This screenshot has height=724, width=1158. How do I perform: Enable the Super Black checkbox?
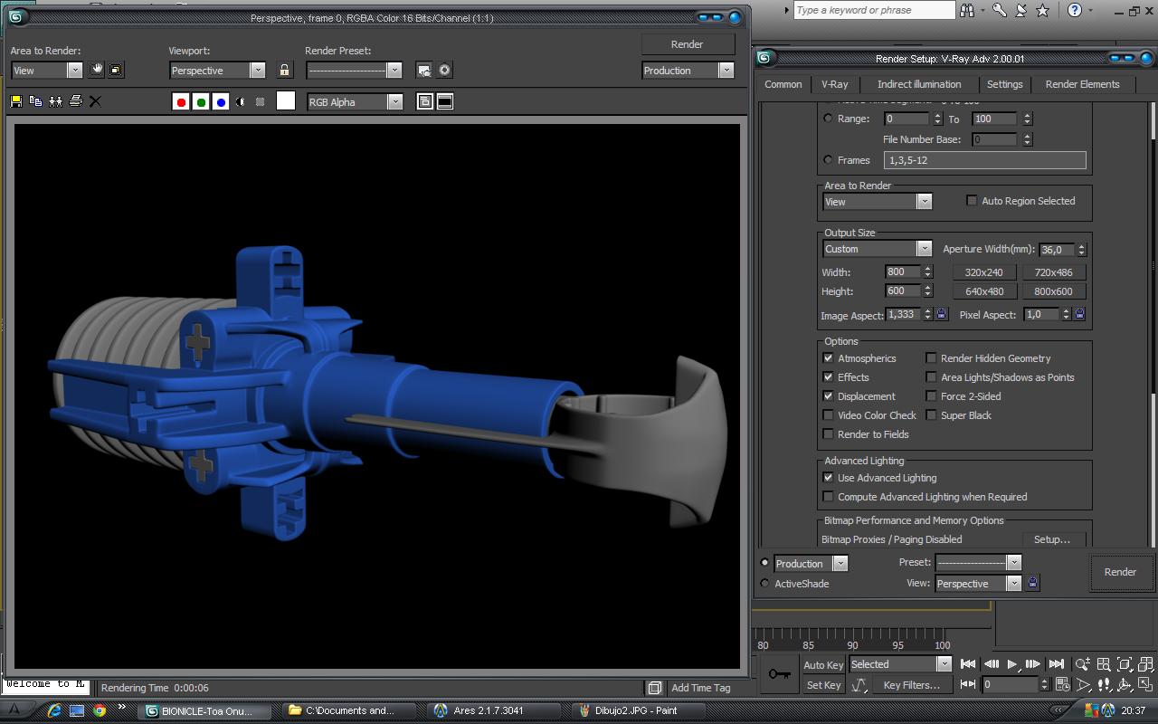931,415
